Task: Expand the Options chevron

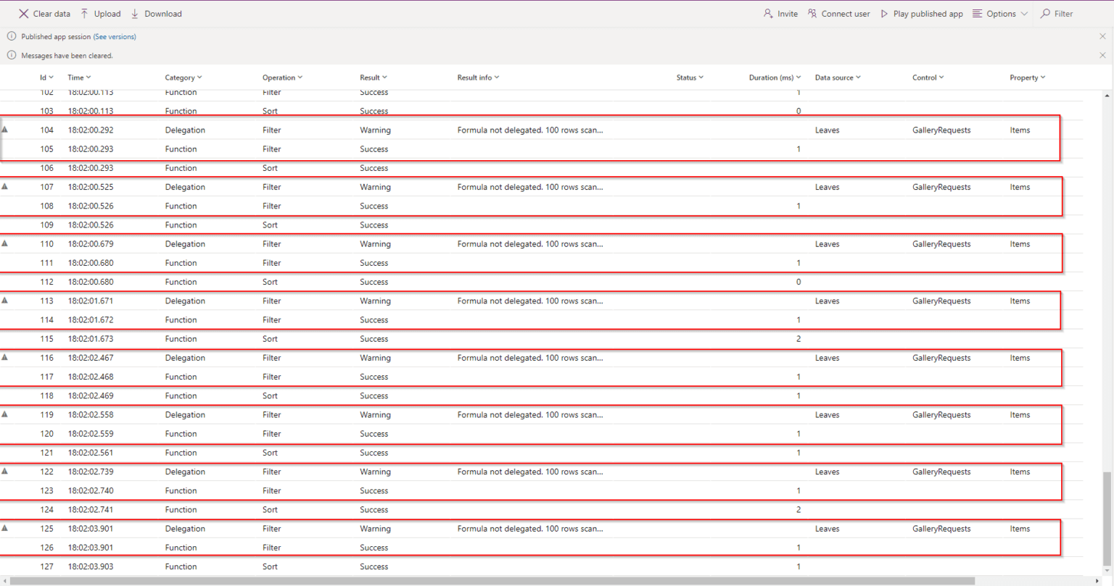Action: pos(1023,13)
